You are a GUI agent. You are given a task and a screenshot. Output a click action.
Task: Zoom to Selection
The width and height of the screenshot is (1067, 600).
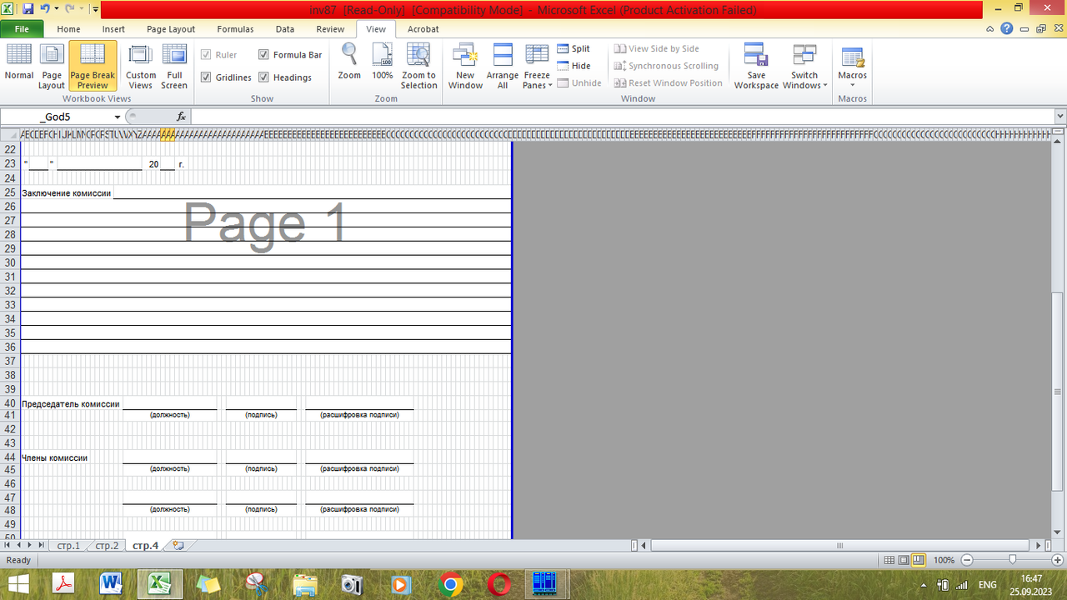tap(418, 65)
